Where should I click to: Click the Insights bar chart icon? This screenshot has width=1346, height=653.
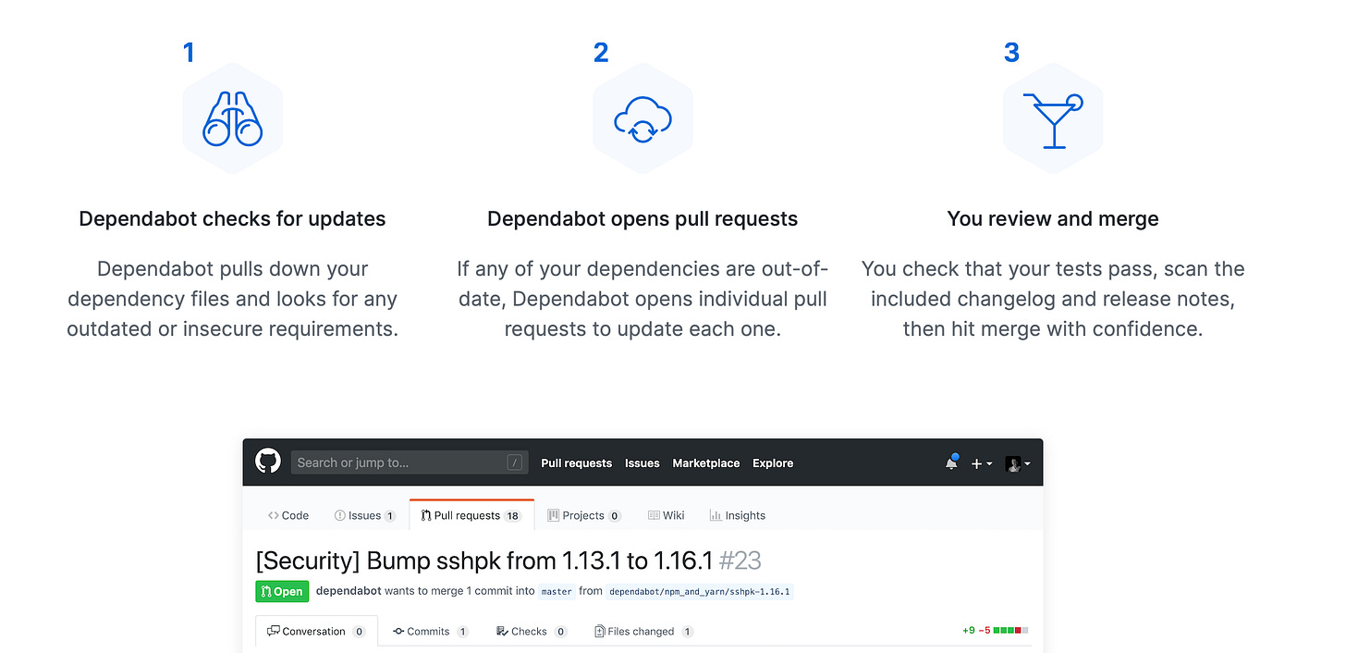716,515
